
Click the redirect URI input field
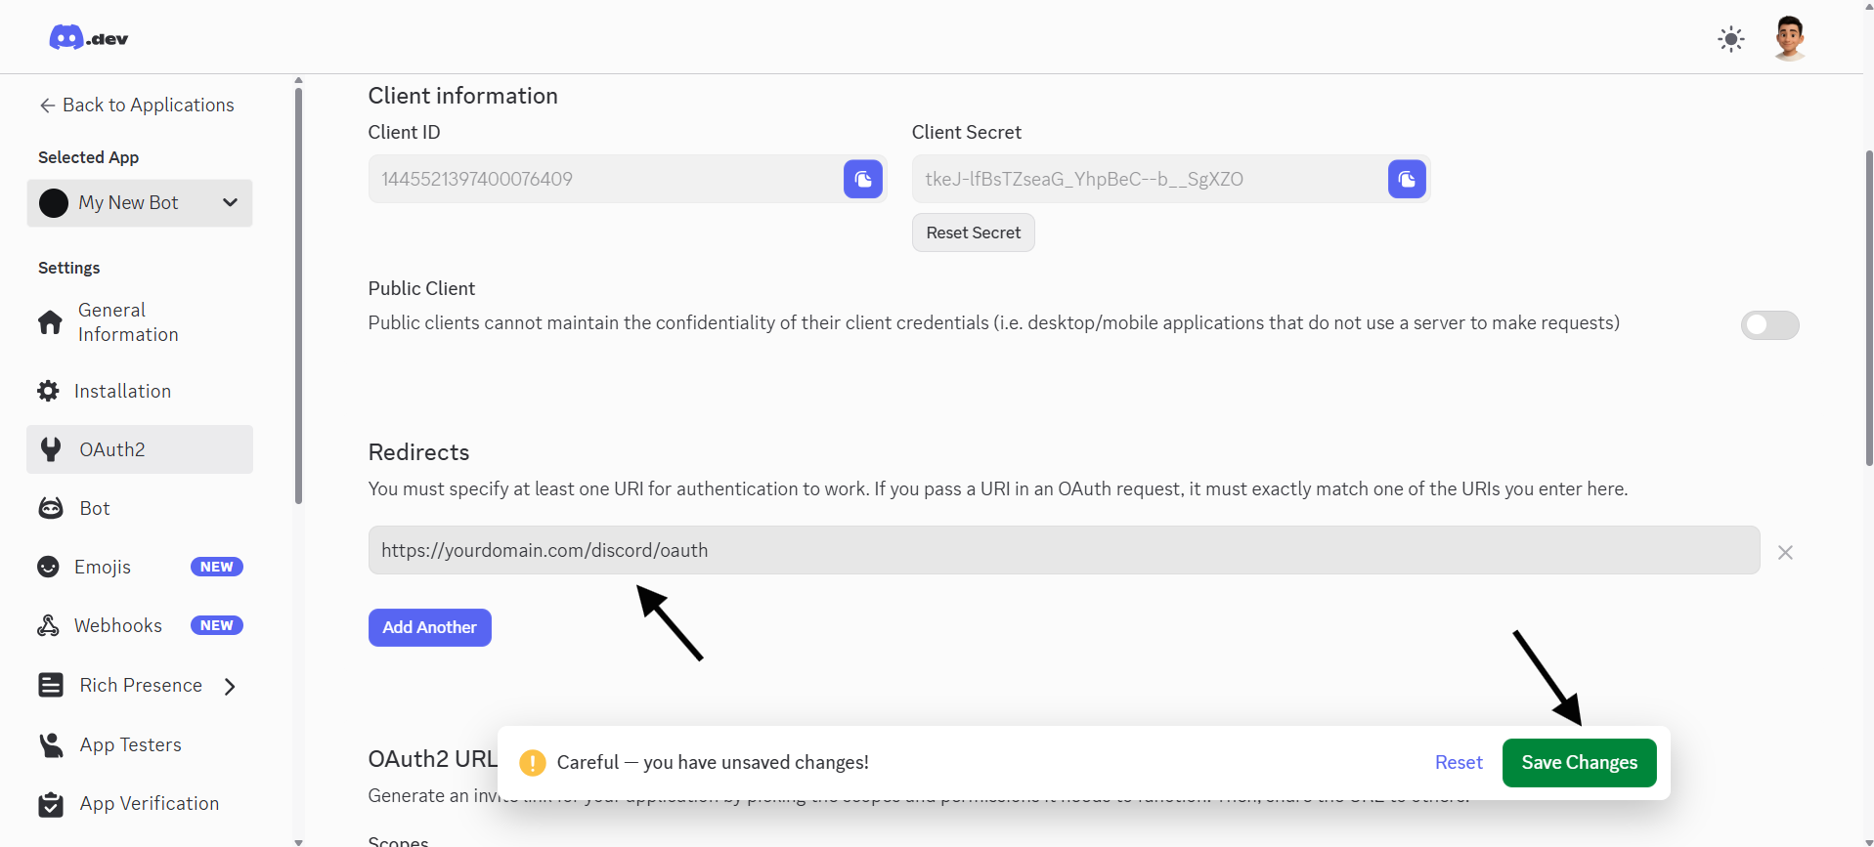(1064, 550)
